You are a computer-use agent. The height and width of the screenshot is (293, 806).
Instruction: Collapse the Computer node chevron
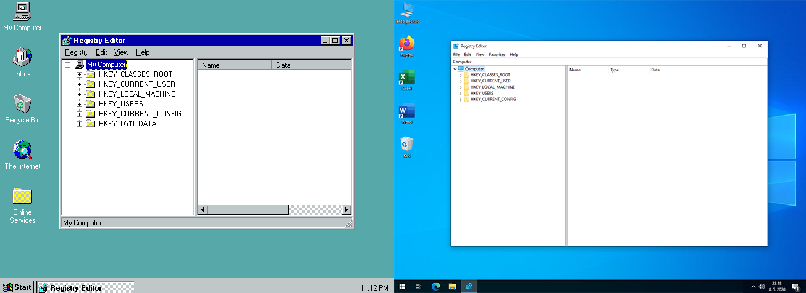point(455,69)
